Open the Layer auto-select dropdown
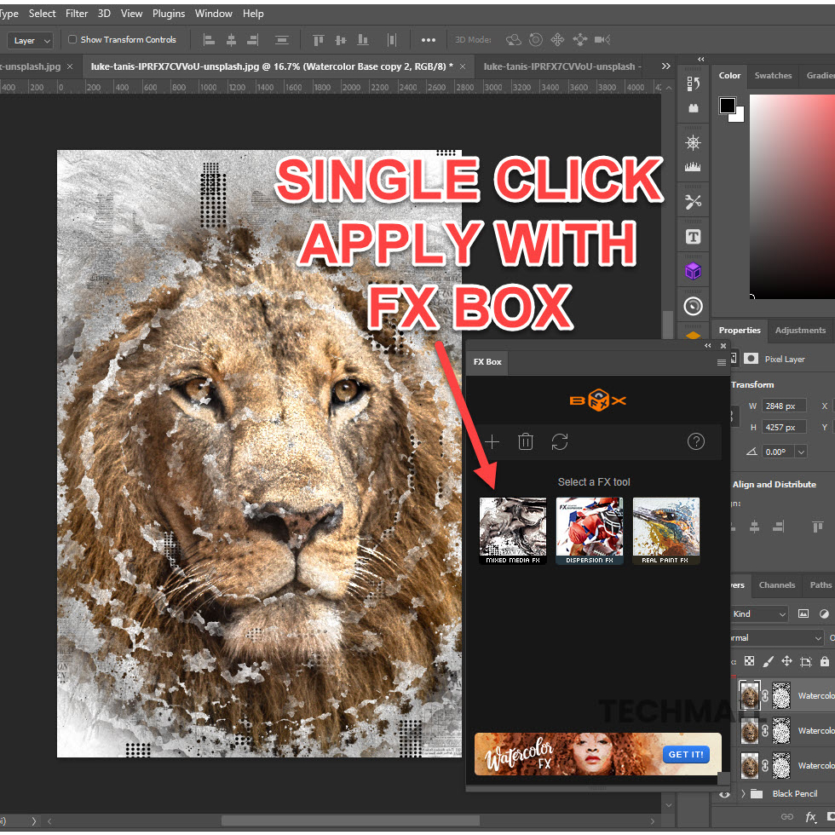The height and width of the screenshot is (835, 835). (x=32, y=40)
